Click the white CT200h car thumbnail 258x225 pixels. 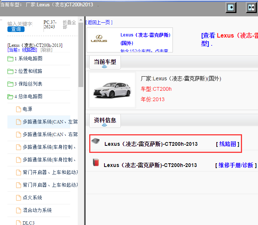112,90
